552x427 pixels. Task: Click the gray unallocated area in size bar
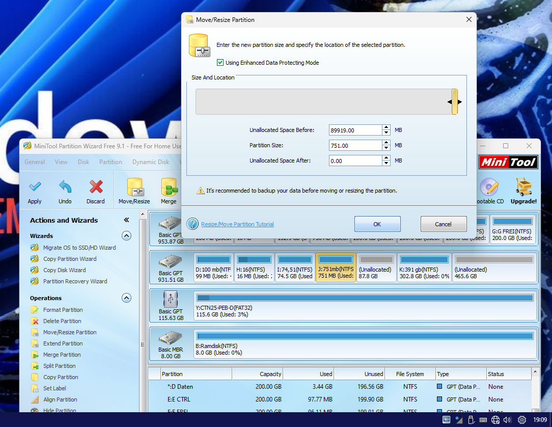323,102
